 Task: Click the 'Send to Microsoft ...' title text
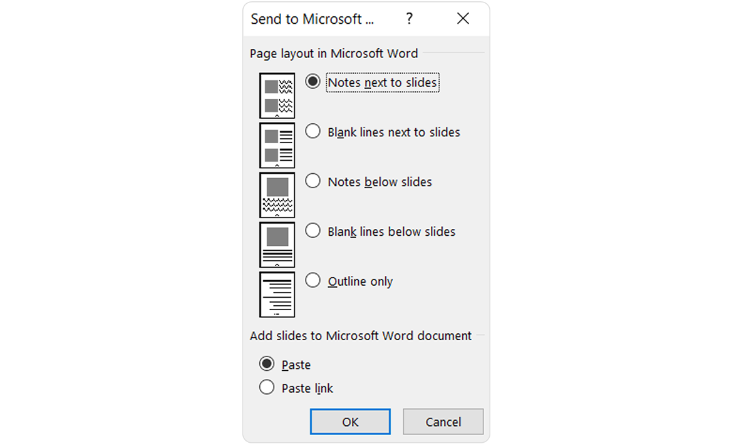pos(313,19)
